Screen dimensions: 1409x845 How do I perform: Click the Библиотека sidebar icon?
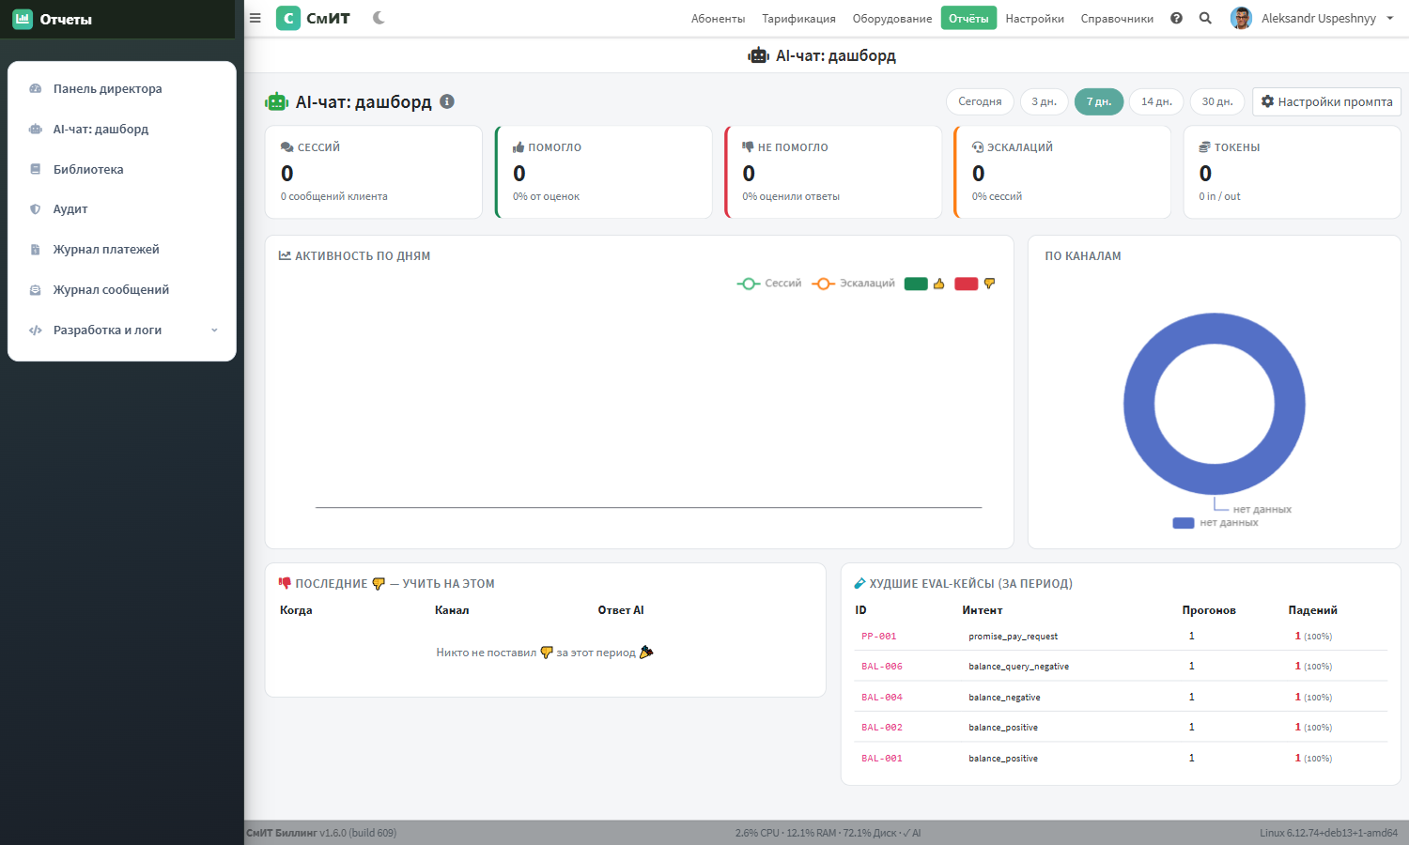pyautogui.click(x=36, y=169)
